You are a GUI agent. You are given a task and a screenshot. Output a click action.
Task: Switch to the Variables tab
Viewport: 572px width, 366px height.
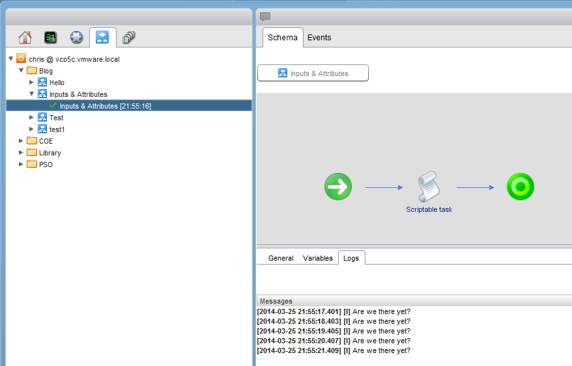(318, 258)
